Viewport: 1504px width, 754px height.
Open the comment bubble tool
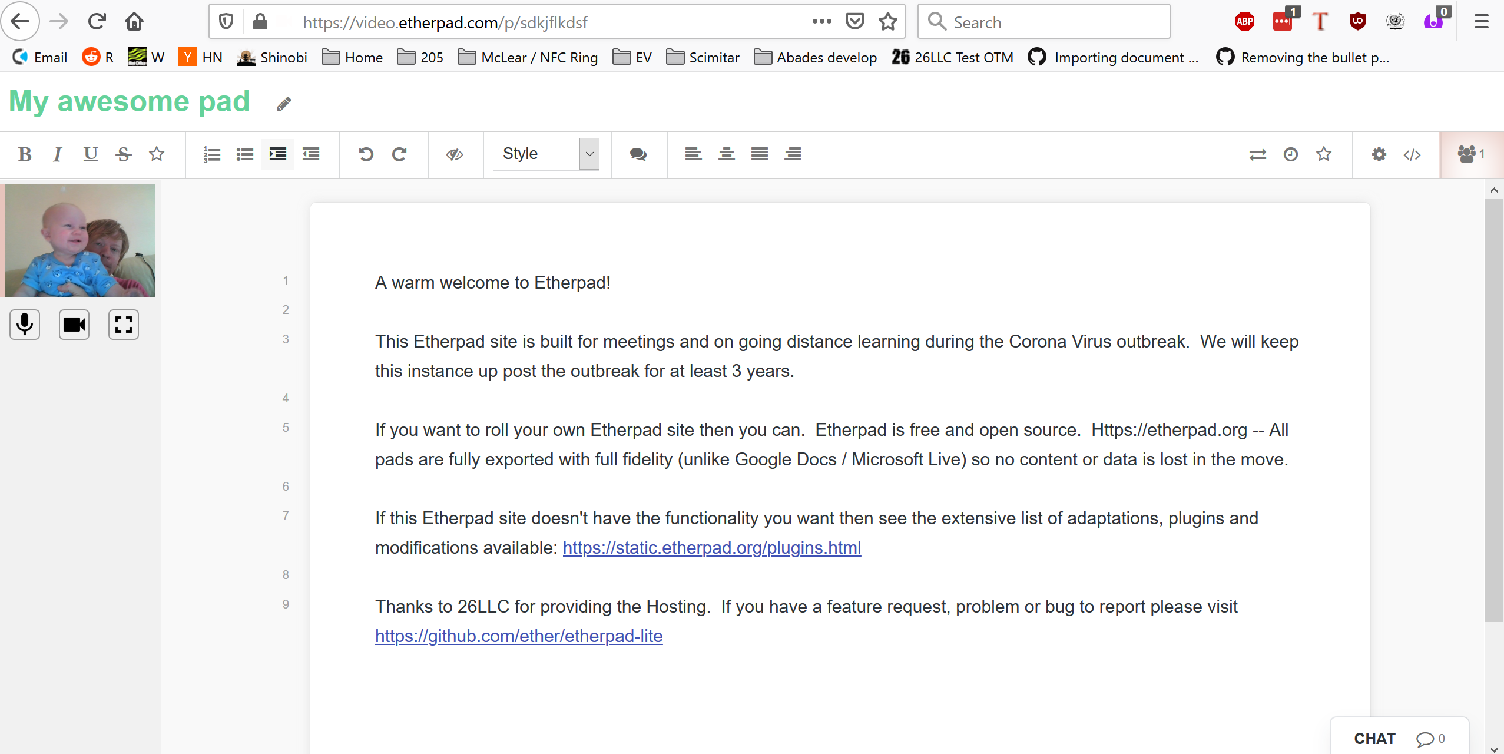pyautogui.click(x=638, y=154)
